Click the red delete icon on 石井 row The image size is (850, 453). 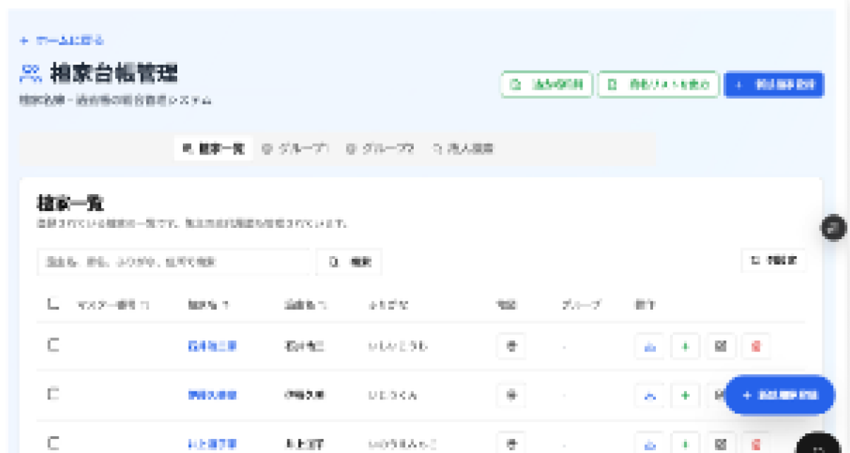756,346
